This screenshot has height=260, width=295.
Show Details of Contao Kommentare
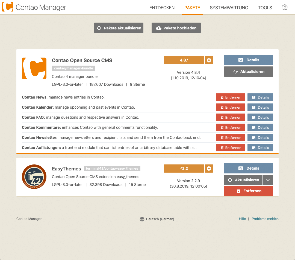pyautogui.click(x=260, y=127)
